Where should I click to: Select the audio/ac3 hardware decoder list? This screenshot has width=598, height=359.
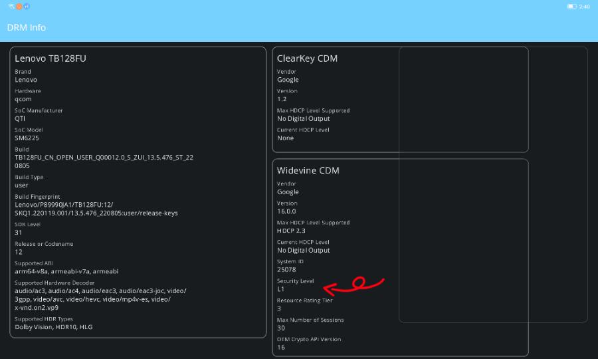(101, 299)
